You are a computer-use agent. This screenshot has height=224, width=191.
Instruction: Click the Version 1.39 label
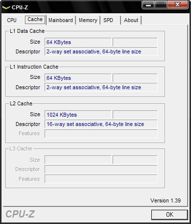click(166, 200)
